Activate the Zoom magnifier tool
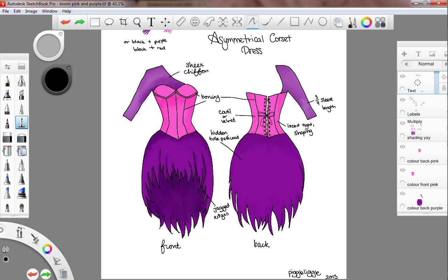 point(137,22)
